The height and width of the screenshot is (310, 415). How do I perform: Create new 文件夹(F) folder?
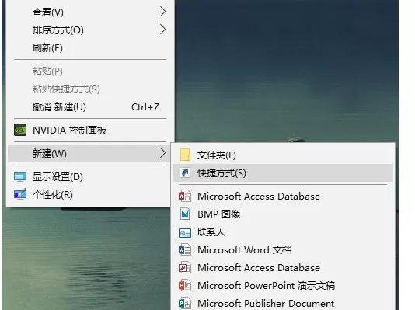[217, 155]
